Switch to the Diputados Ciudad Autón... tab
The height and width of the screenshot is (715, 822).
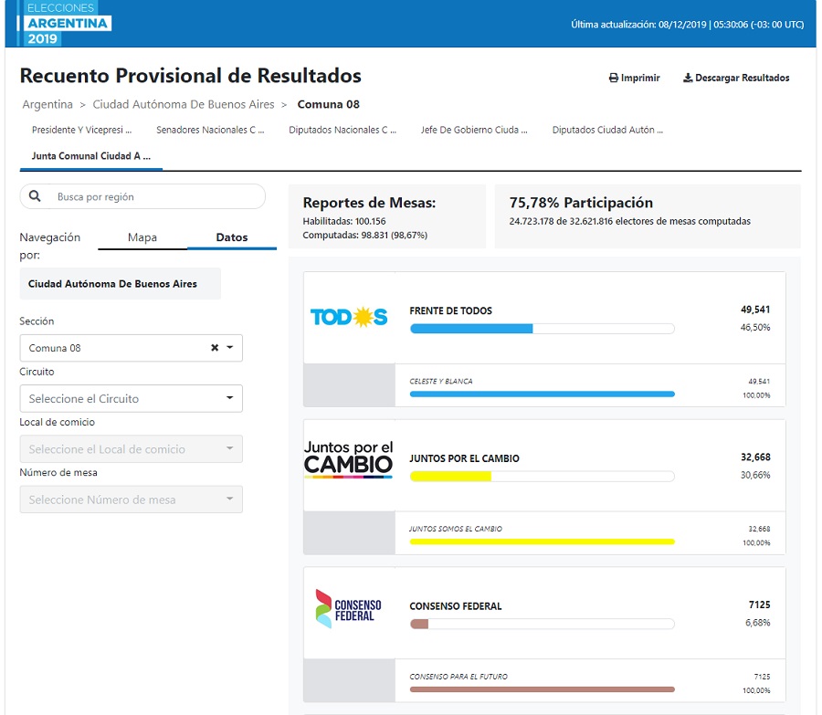pyautogui.click(x=607, y=130)
